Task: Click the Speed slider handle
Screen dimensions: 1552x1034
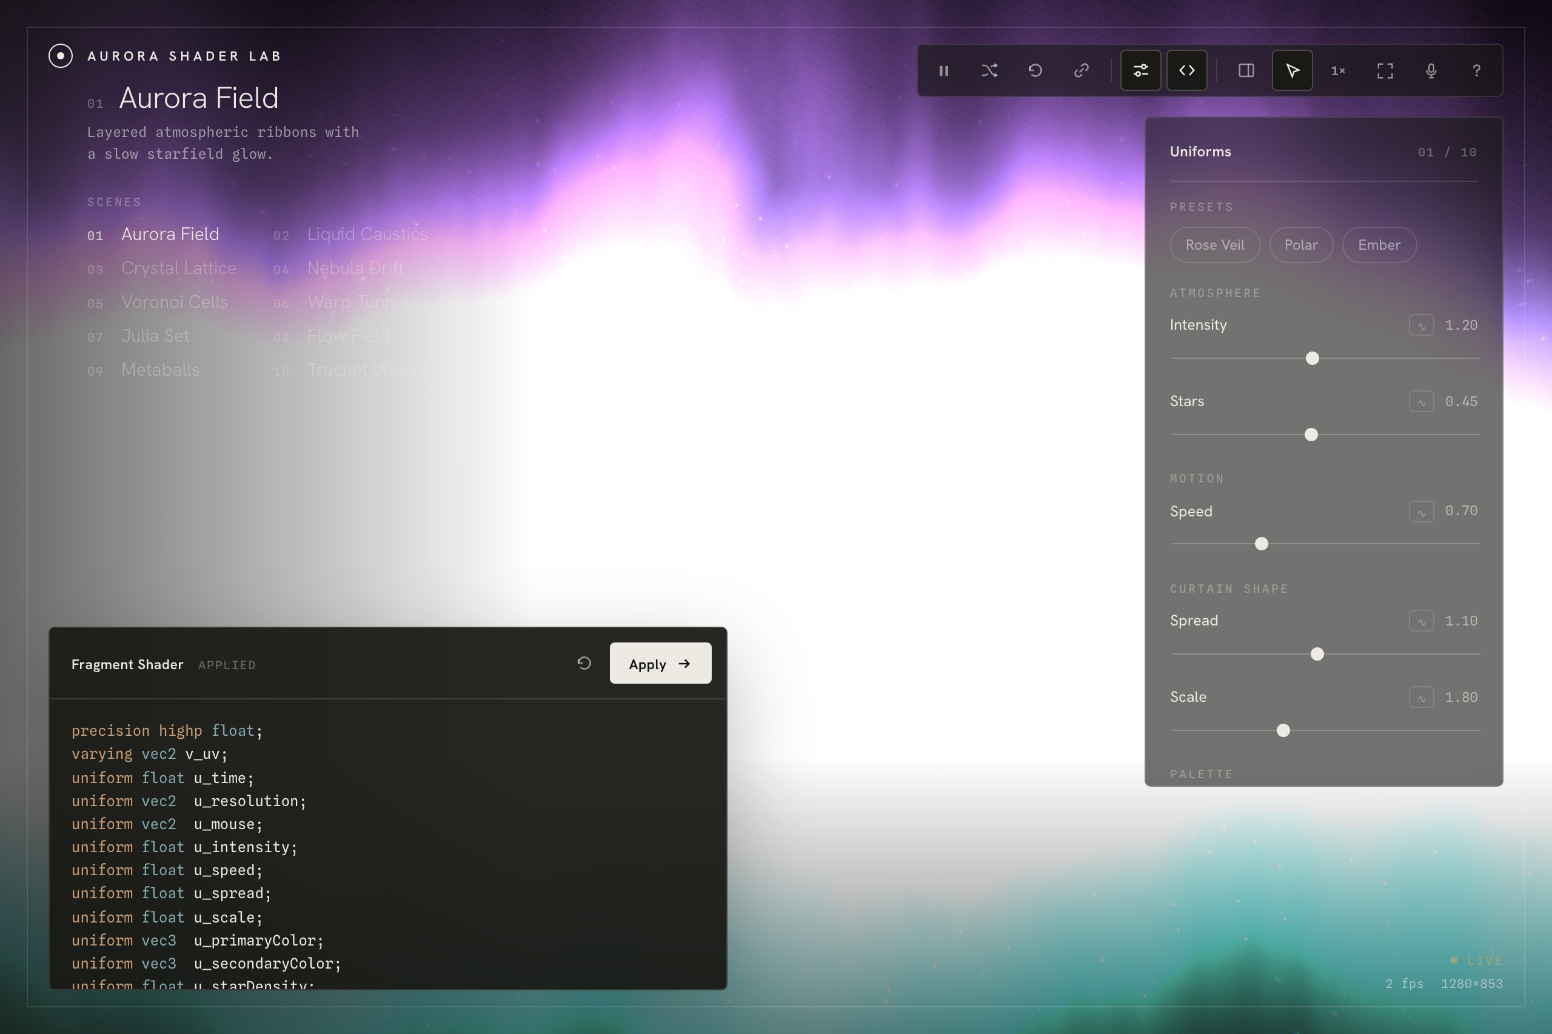Action: click(x=1261, y=544)
